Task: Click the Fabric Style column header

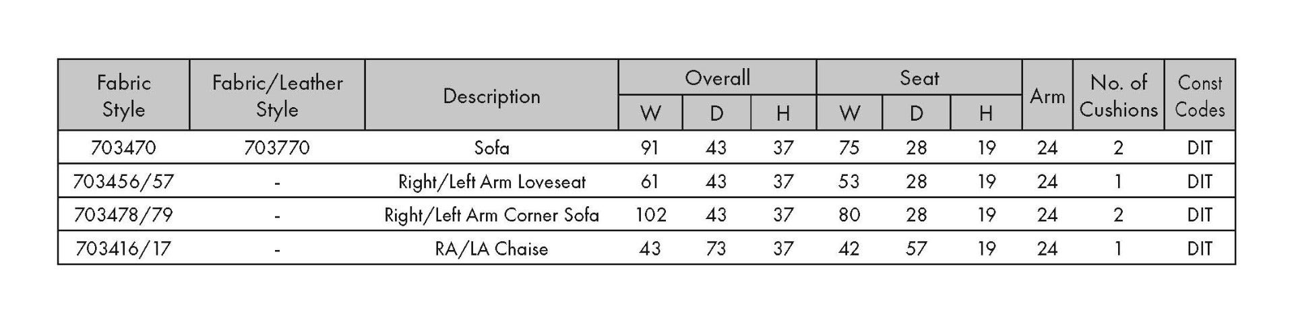Action: pyautogui.click(x=124, y=96)
